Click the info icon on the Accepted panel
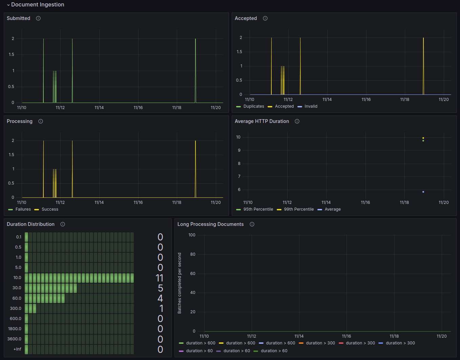This screenshot has height=360, width=460. (265, 18)
